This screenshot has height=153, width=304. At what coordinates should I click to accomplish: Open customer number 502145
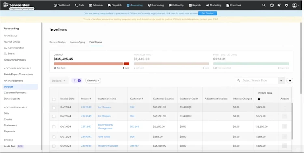click(134, 126)
